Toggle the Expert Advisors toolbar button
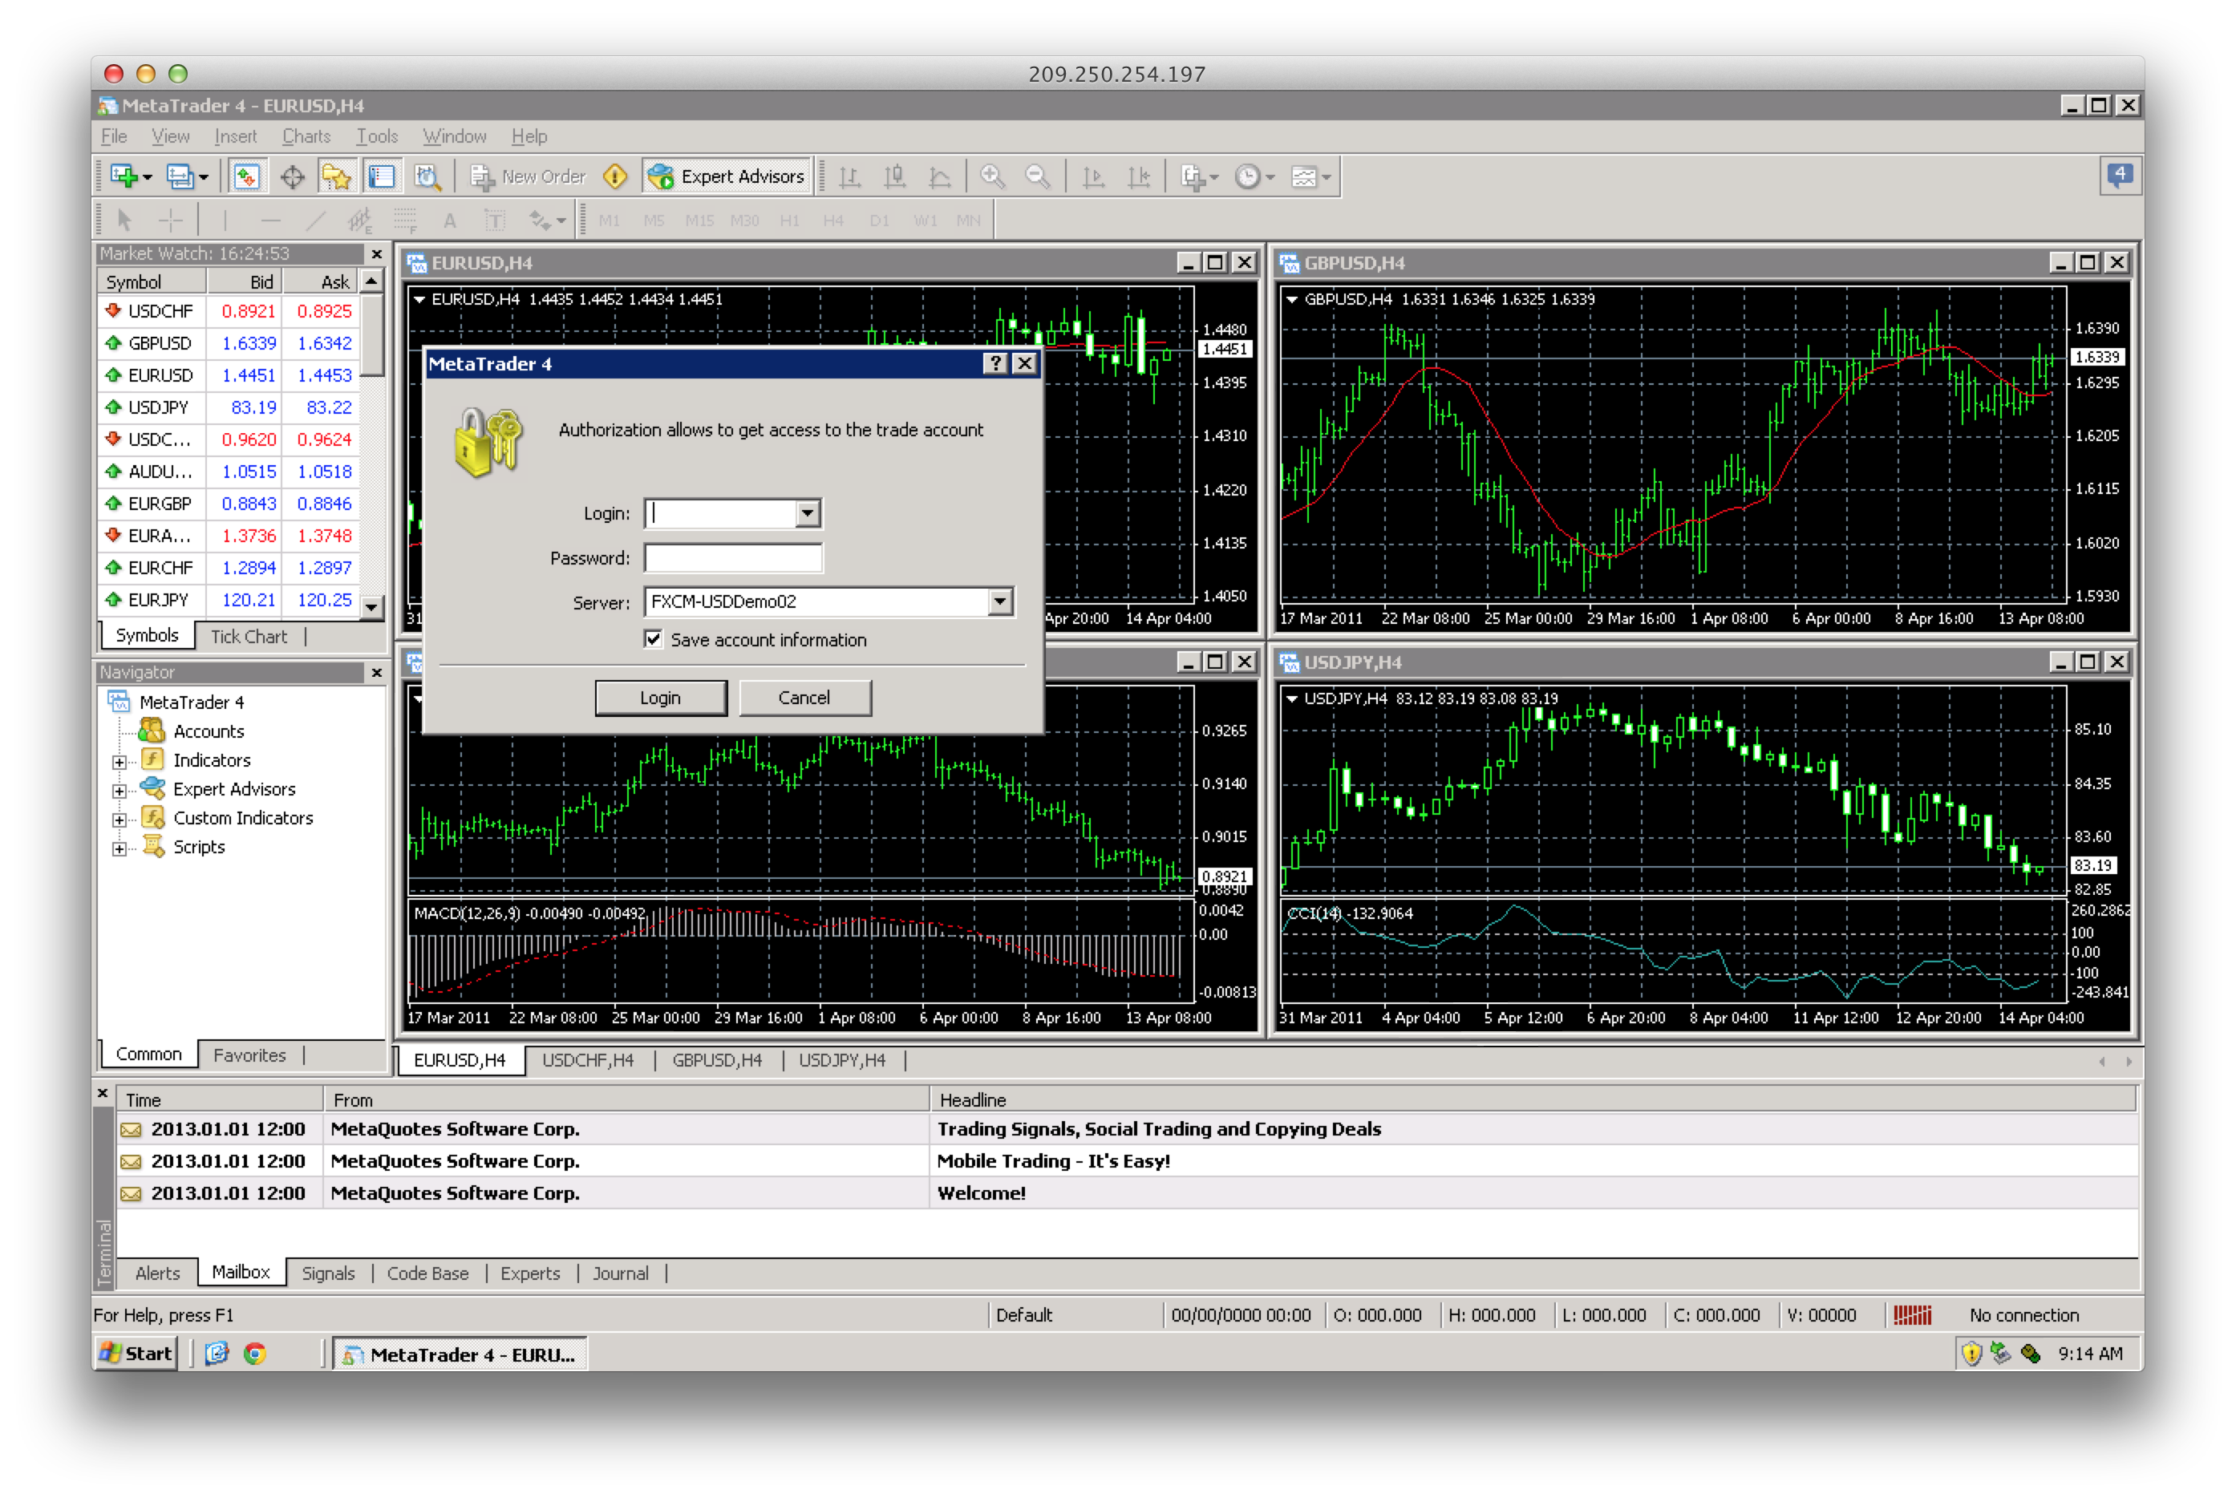The image size is (2236, 1498). [x=727, y=176]
